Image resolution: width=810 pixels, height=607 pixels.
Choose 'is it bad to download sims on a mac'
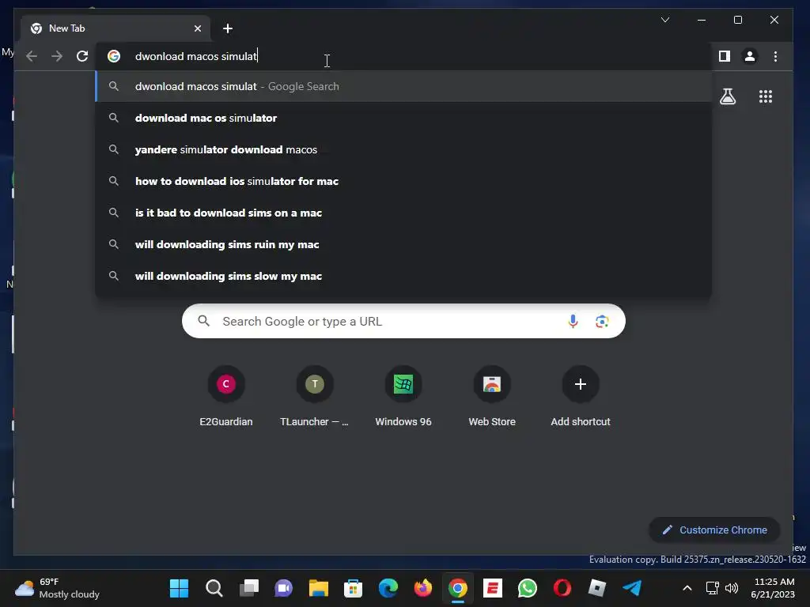[x=403, y=213]
